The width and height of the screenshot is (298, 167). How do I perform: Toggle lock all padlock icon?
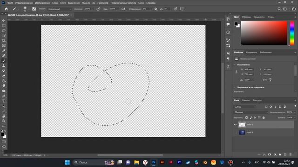[264, 117]
